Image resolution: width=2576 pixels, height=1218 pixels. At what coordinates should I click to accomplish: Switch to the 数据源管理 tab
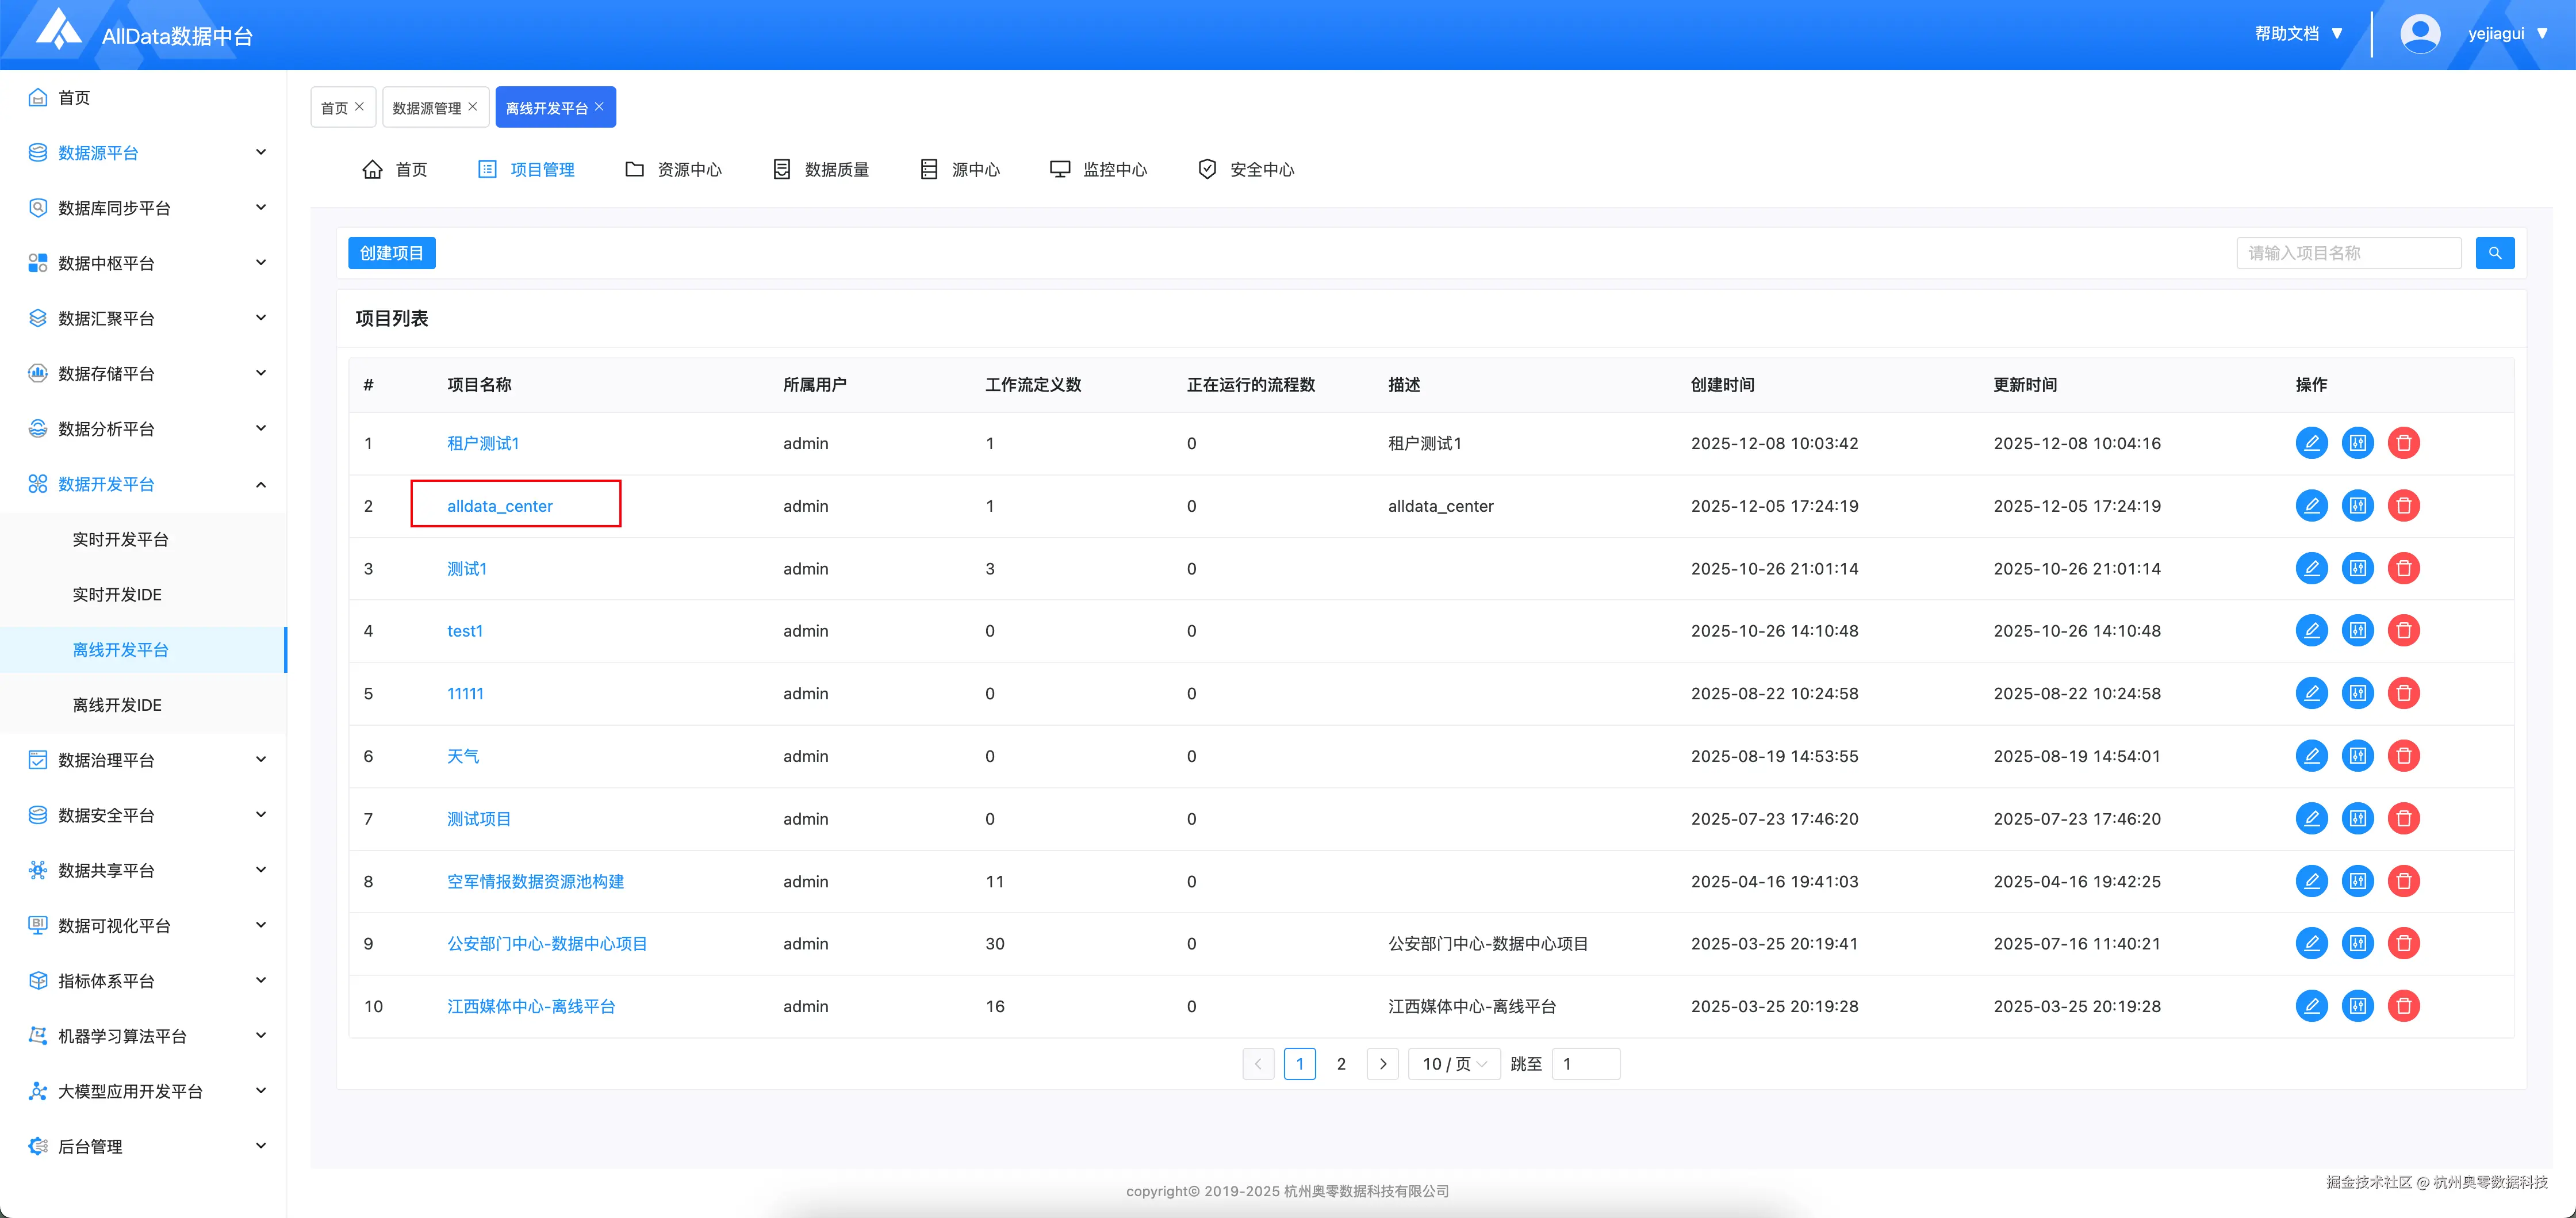coord(428,106)
